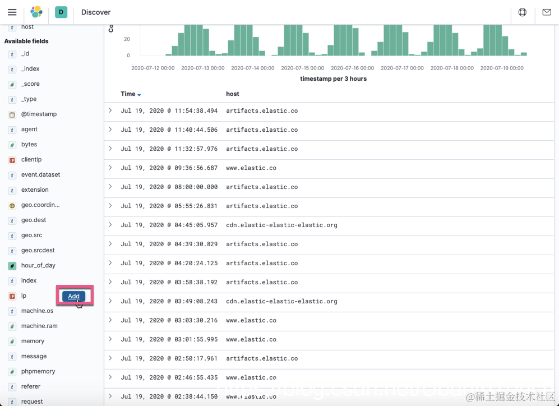Click the number icon beside phpmemory
The image size is (559, 406).
click(12, 372)
